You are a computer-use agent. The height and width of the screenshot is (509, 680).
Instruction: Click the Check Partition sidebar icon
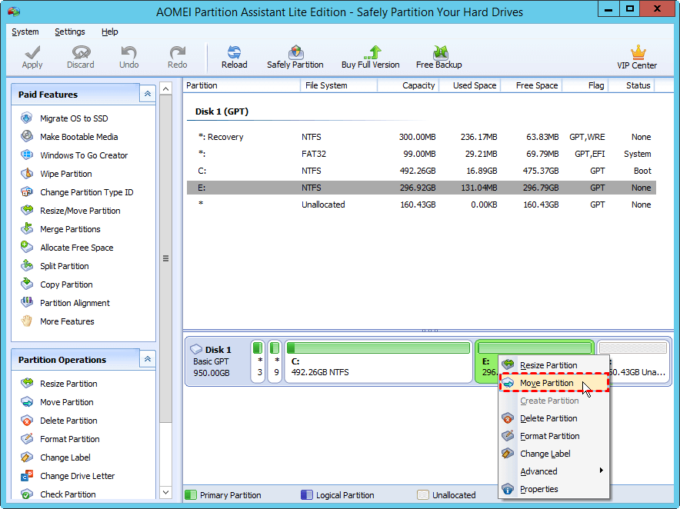coord(26,494)
